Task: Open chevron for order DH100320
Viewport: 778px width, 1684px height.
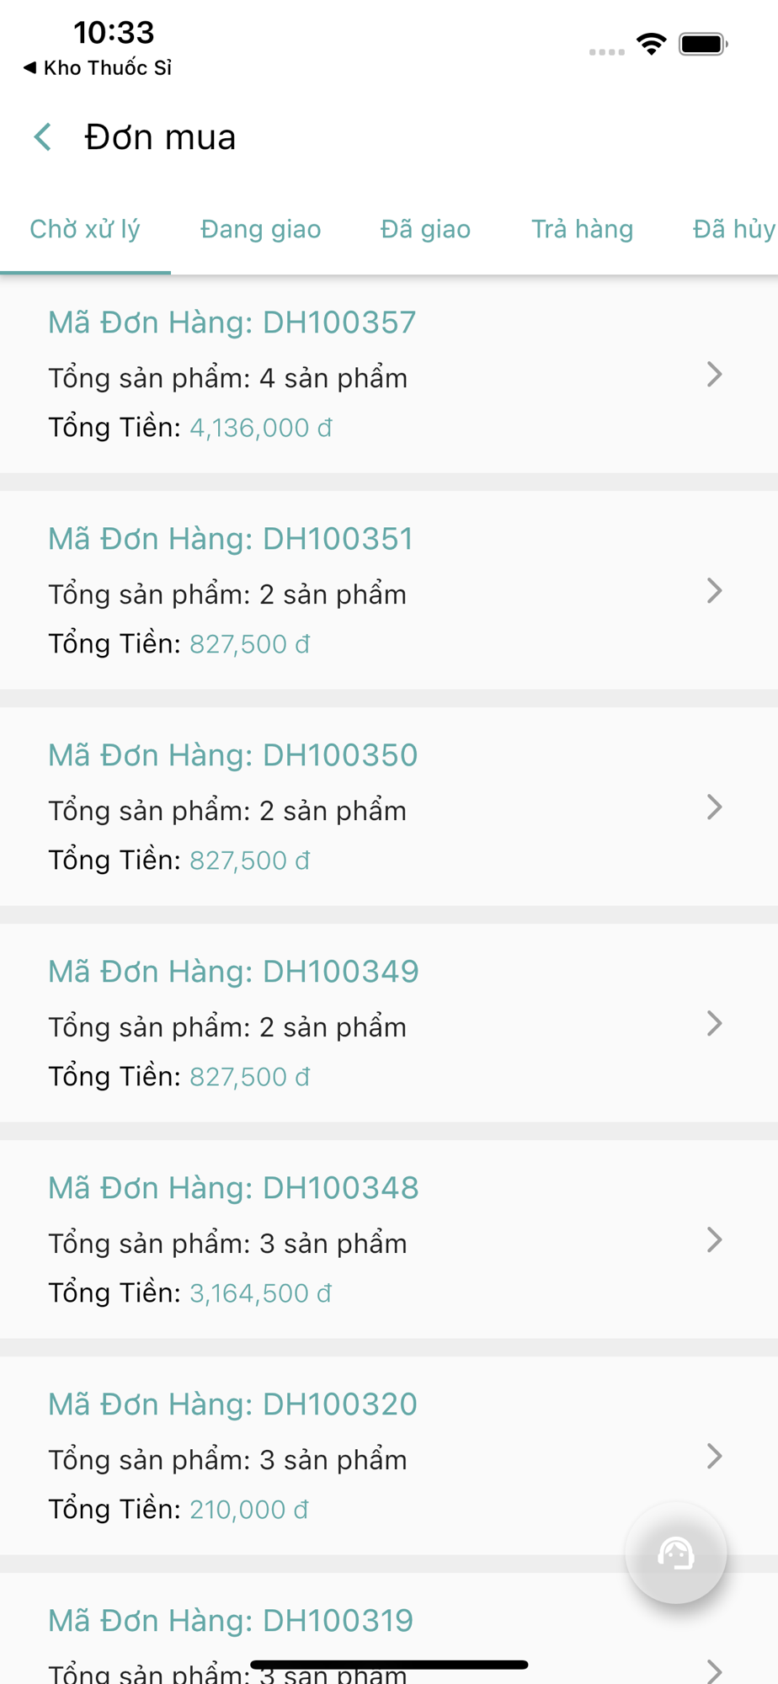Action: [714, 1457]
